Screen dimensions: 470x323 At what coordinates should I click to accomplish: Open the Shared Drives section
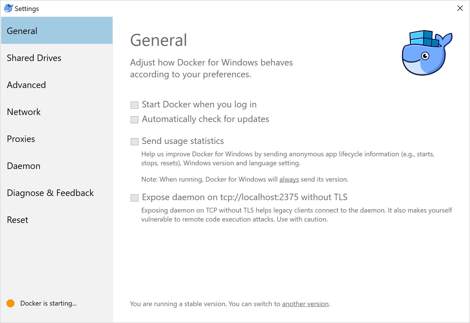pyautogui.click(x=57, y=58)
